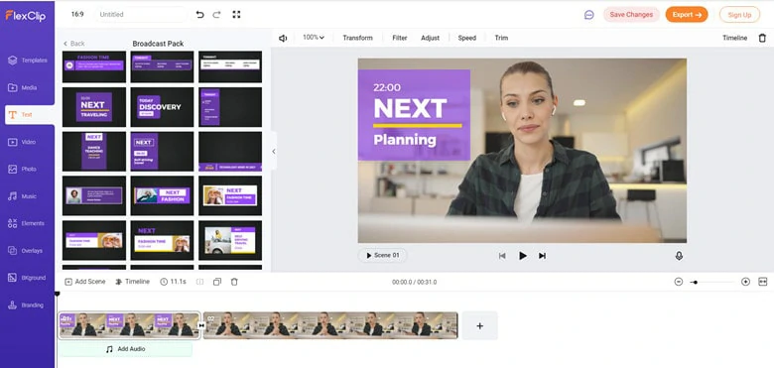
Task: Open the feedback chat bubble icon
Action: [588, 15]
